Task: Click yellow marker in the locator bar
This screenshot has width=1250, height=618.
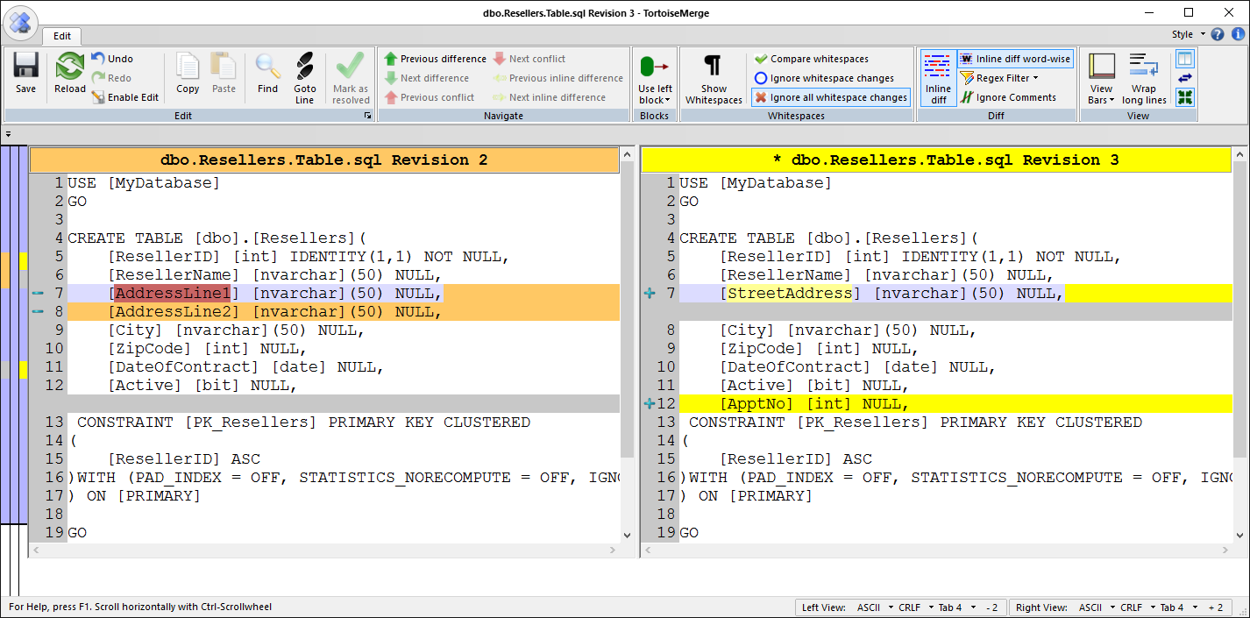Action: 24,260
